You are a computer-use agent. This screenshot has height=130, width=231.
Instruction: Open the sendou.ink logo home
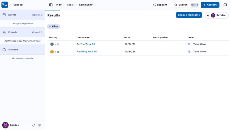[x=5, y=5]
